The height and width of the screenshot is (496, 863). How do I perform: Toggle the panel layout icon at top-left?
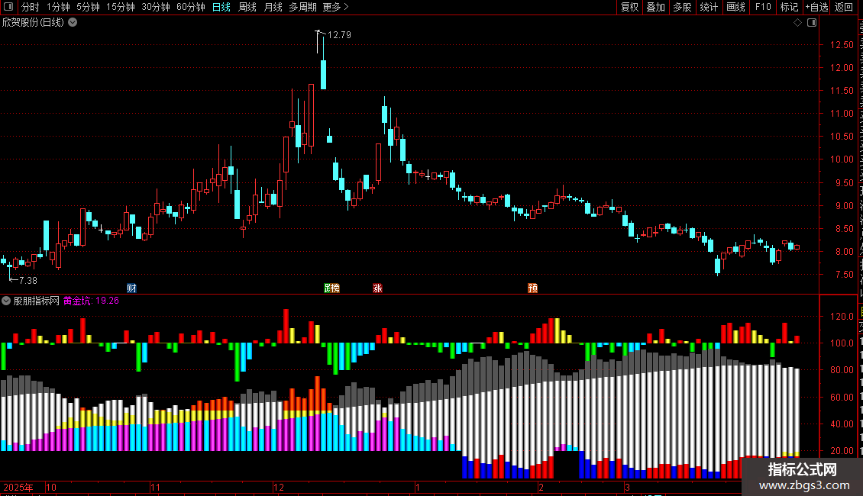pos(8,7)
